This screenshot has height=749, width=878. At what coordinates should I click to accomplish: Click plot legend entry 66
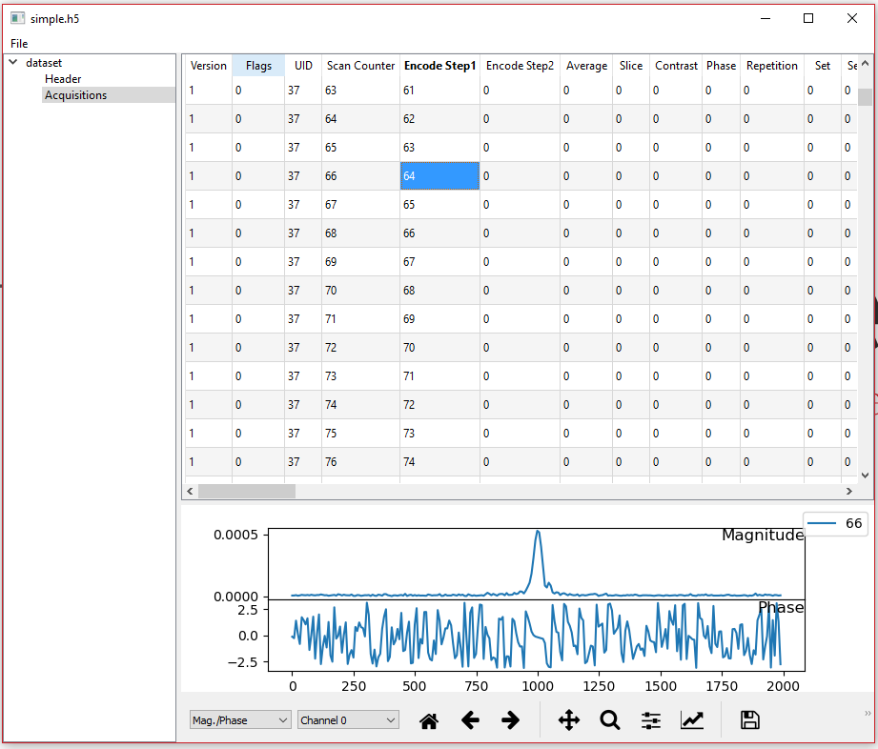pos(835,523)
